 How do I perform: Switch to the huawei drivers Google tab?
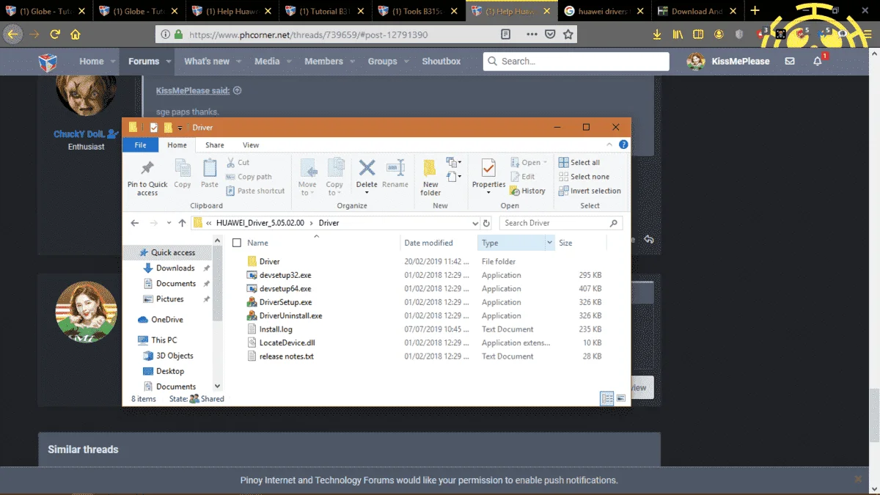[x=604, y=11]
